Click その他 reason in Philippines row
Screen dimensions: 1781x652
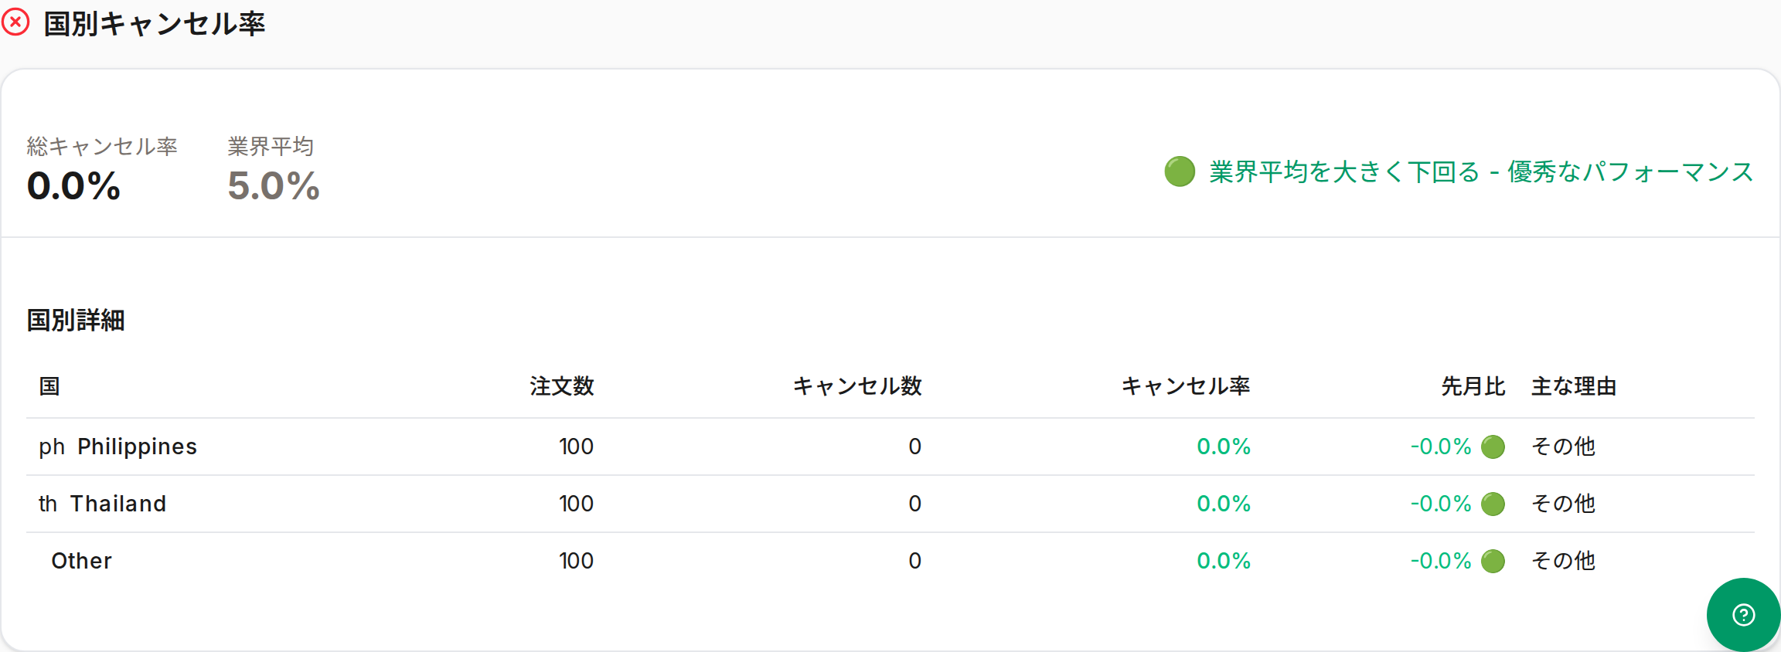click(x=1564, y=447)
